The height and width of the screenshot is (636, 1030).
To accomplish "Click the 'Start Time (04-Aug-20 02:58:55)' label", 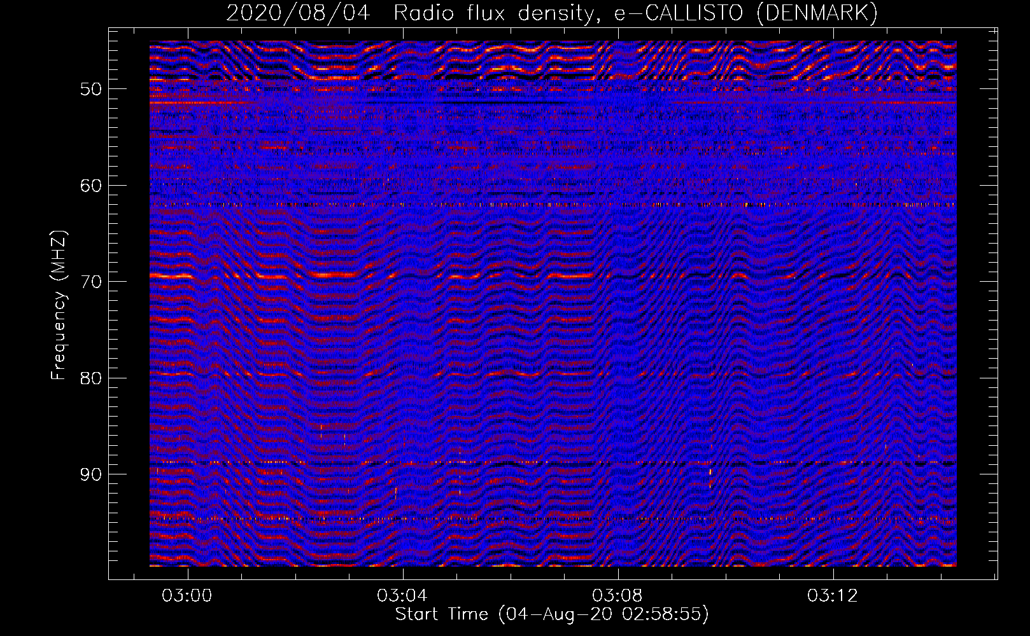I will 552,614.
